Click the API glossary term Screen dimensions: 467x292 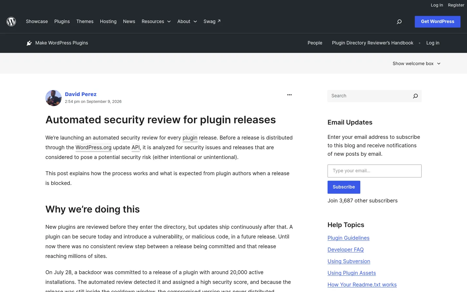(136, 147)
